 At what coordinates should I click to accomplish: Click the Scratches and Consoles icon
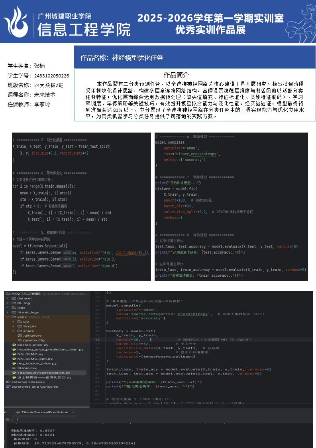(x=8, y=387)
